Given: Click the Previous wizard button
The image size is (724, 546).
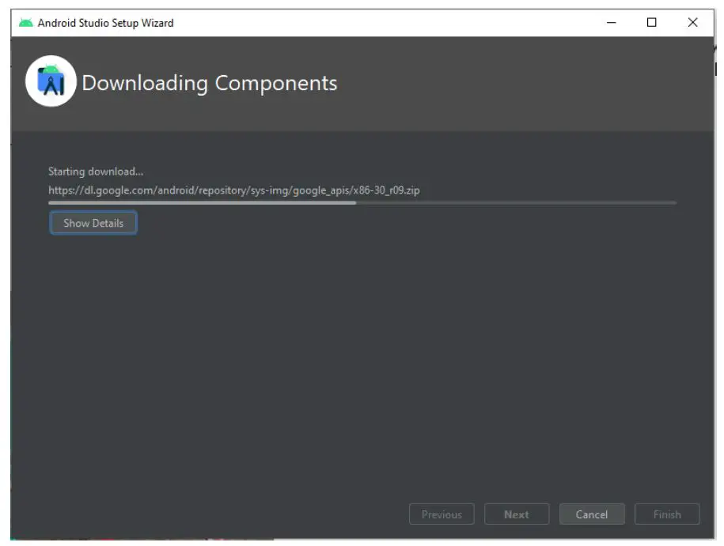Looking at the screenshot, I should [x=442, y=514].
